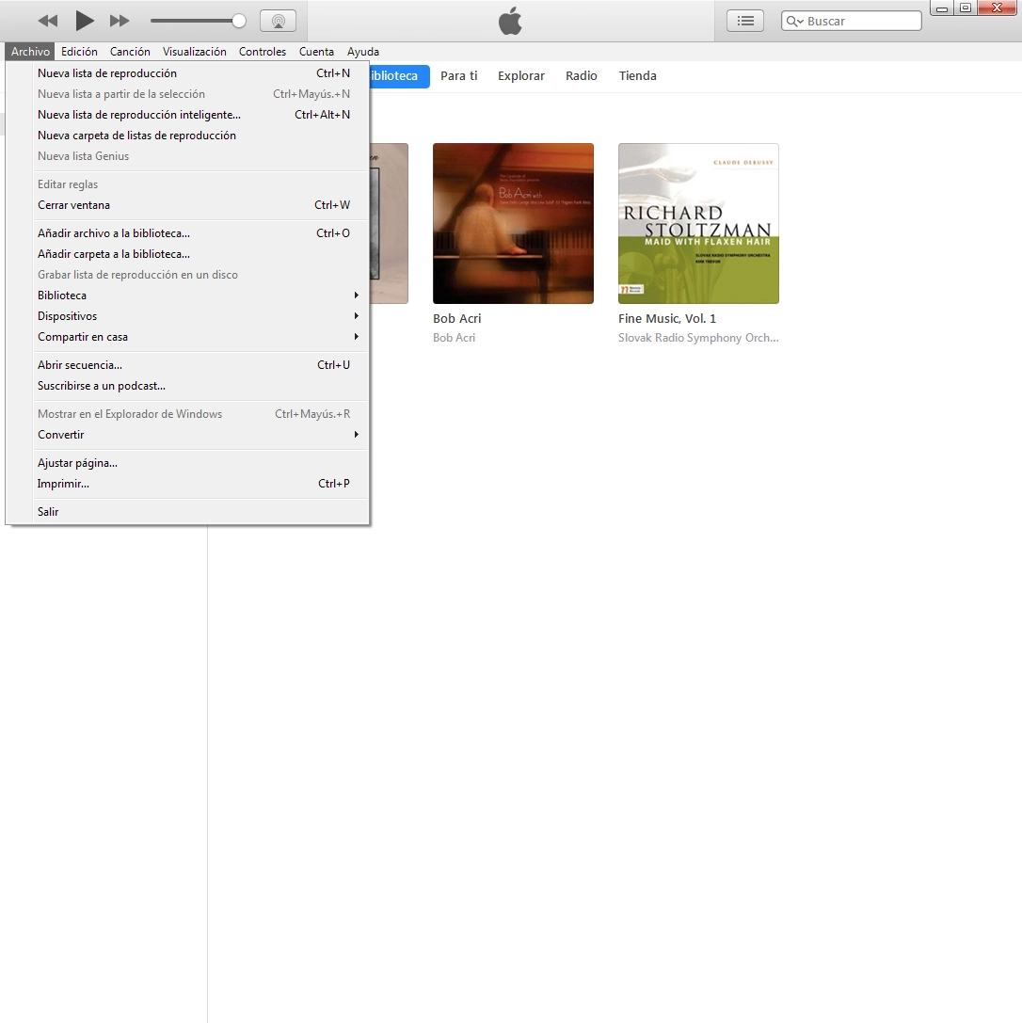Open the Ayuda menu
Screen dimensions: 1022x1023
pos(363,52)
